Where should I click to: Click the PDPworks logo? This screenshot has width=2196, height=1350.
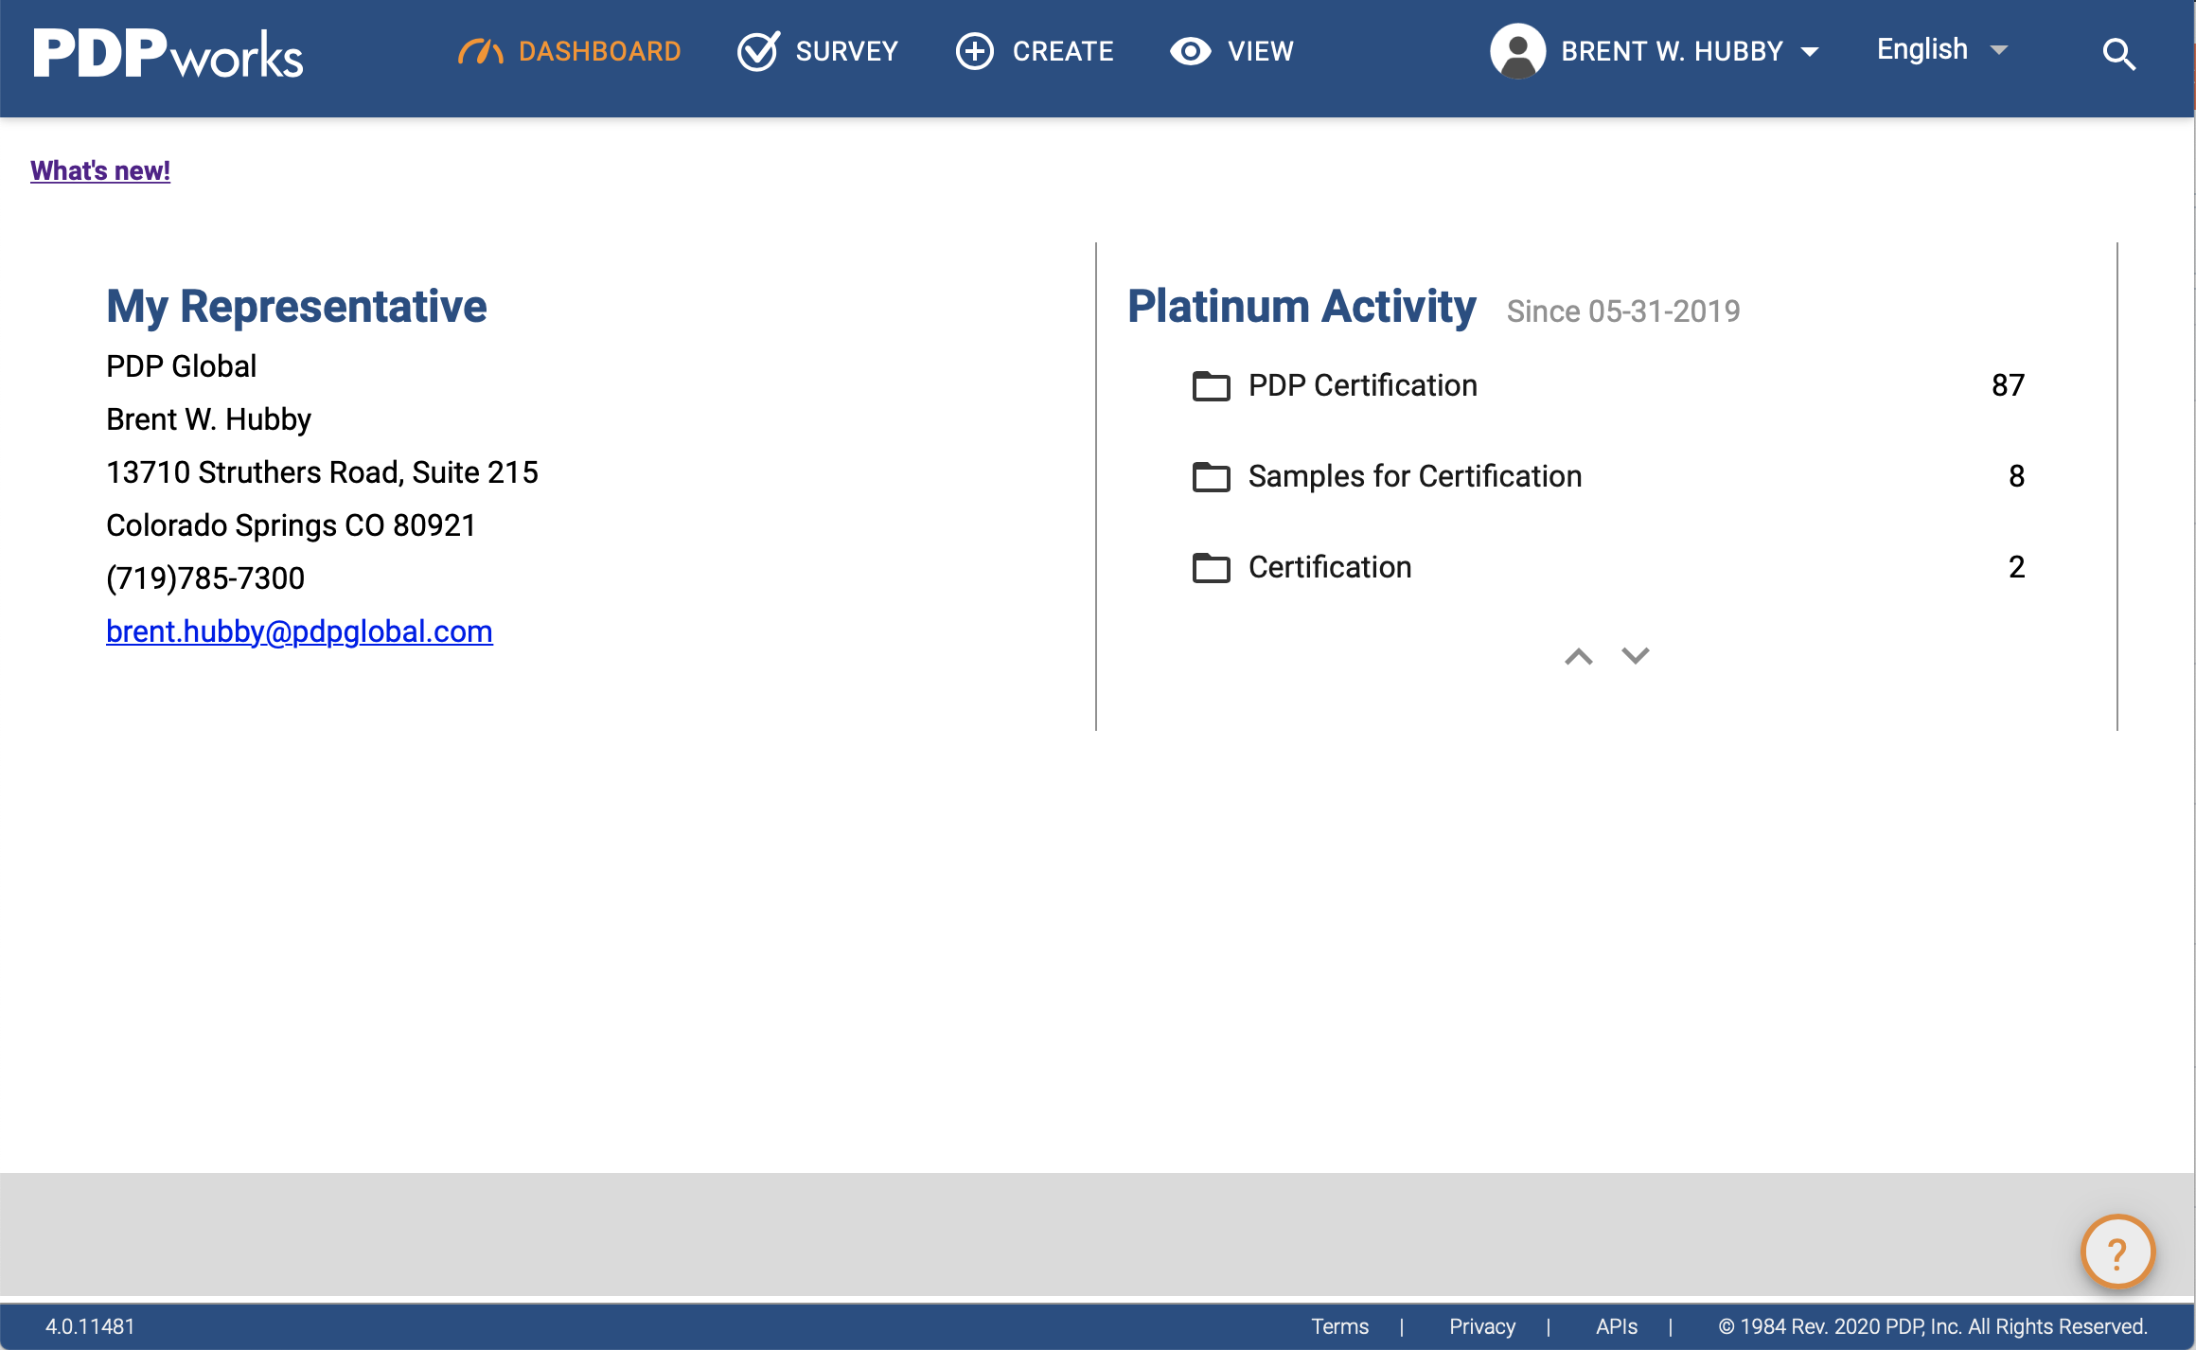[x=168, y=53]
